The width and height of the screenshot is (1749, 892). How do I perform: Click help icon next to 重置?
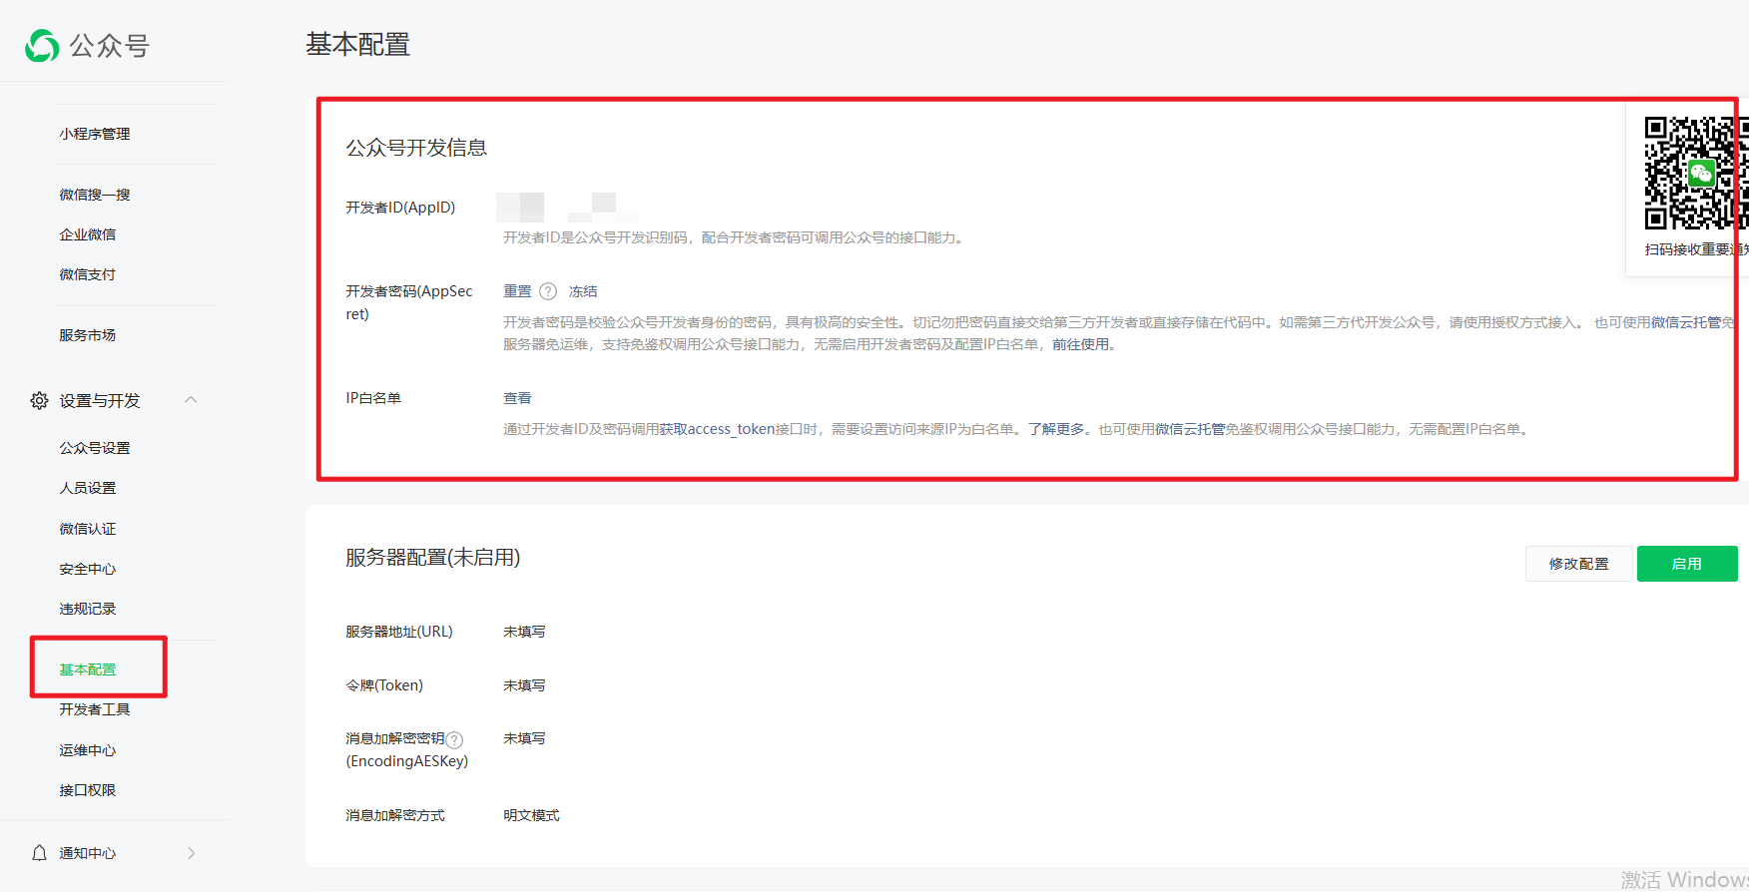coord(548,291)
